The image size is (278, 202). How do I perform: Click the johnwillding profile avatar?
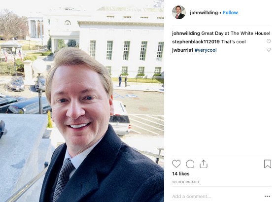pos(179,12)
